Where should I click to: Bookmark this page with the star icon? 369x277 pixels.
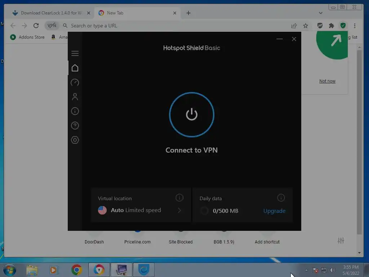(306, 26)
